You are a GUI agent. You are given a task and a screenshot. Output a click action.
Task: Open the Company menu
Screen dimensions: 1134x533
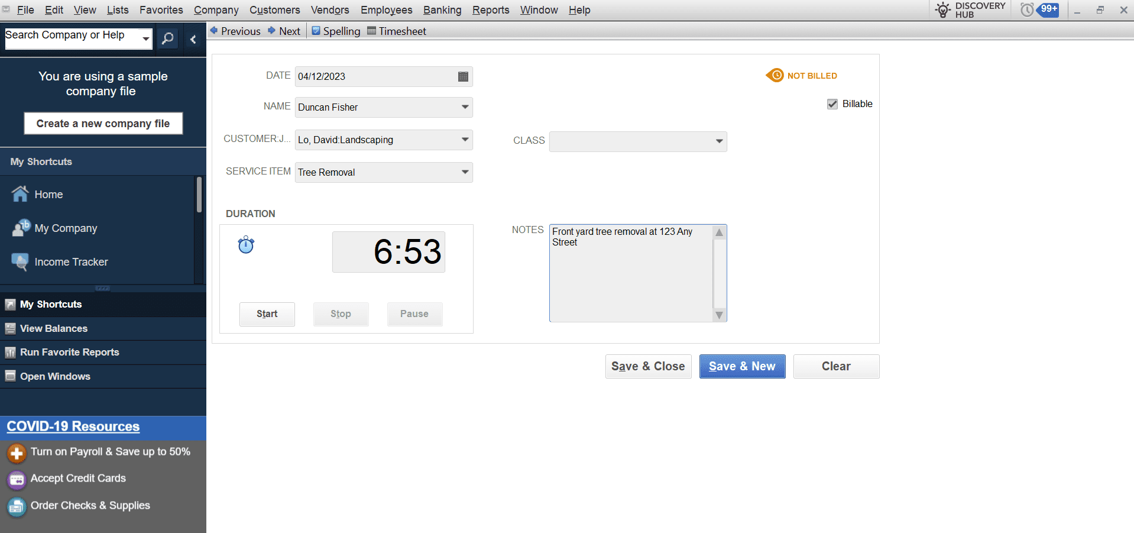[x=216, y=10]
